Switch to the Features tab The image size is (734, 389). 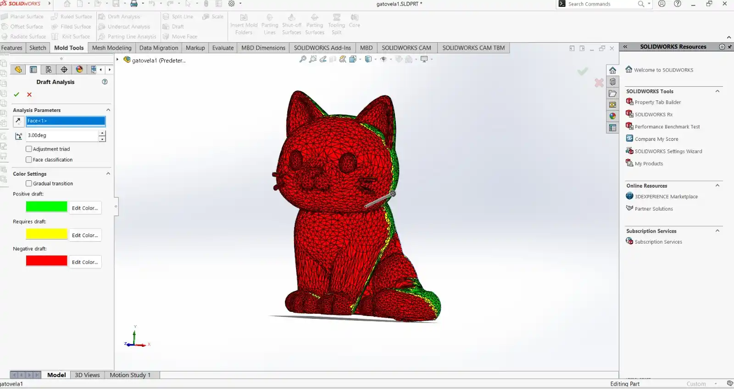tap(12, 48)
